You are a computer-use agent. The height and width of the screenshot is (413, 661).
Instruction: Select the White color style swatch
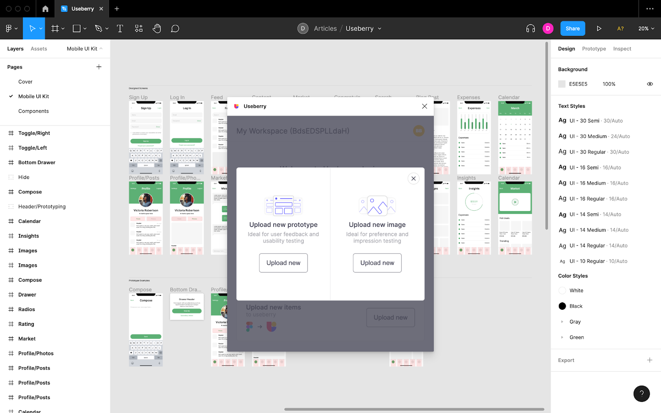click(562, 290)
